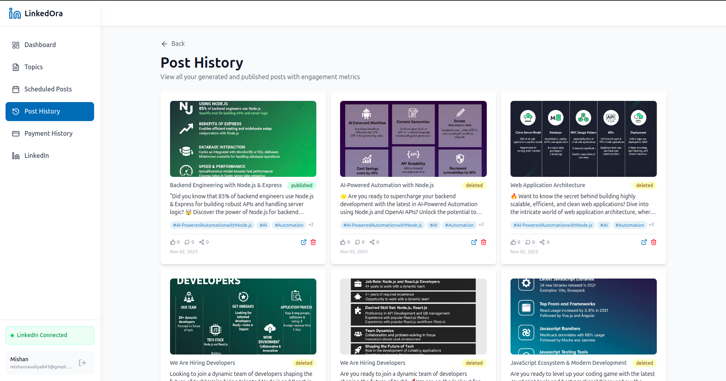Image resolution: width=726 pixels, height=381 pixels.
Task: Open the #Automation hashtag link
Action: [289, 225]
